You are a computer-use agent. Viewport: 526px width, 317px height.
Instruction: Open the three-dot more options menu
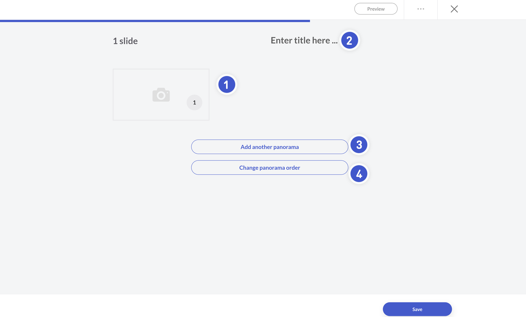tap(420, 9)
